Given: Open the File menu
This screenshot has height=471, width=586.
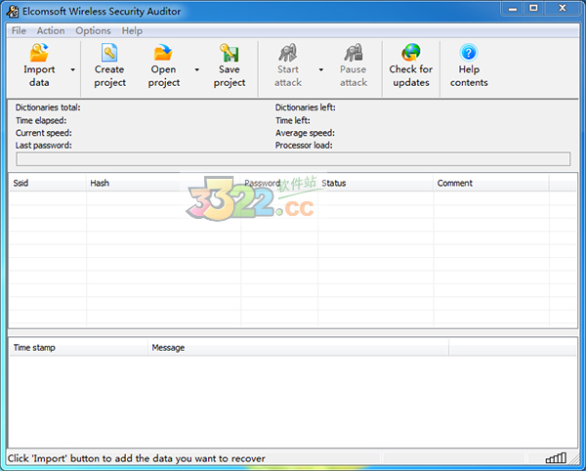Looking at the screenshot, I should click(x=20, y=30).
